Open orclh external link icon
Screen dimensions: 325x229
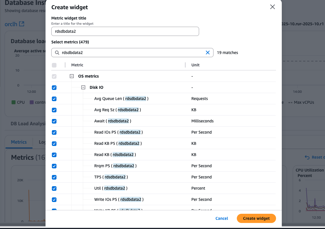[22, 24]
